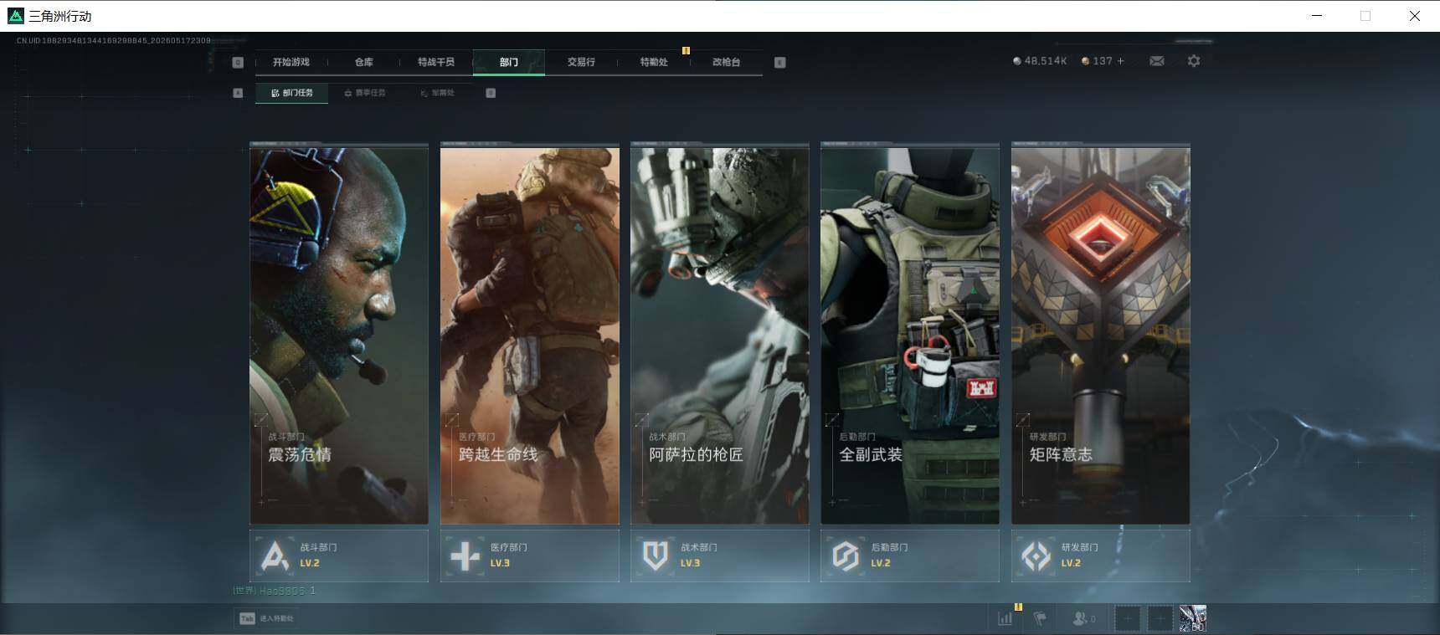Image resolution: width=1440 pixels, height=635 pixels.
Task: Open the 阿萨拉的枪匠 mission card
Action: [720, 335]
